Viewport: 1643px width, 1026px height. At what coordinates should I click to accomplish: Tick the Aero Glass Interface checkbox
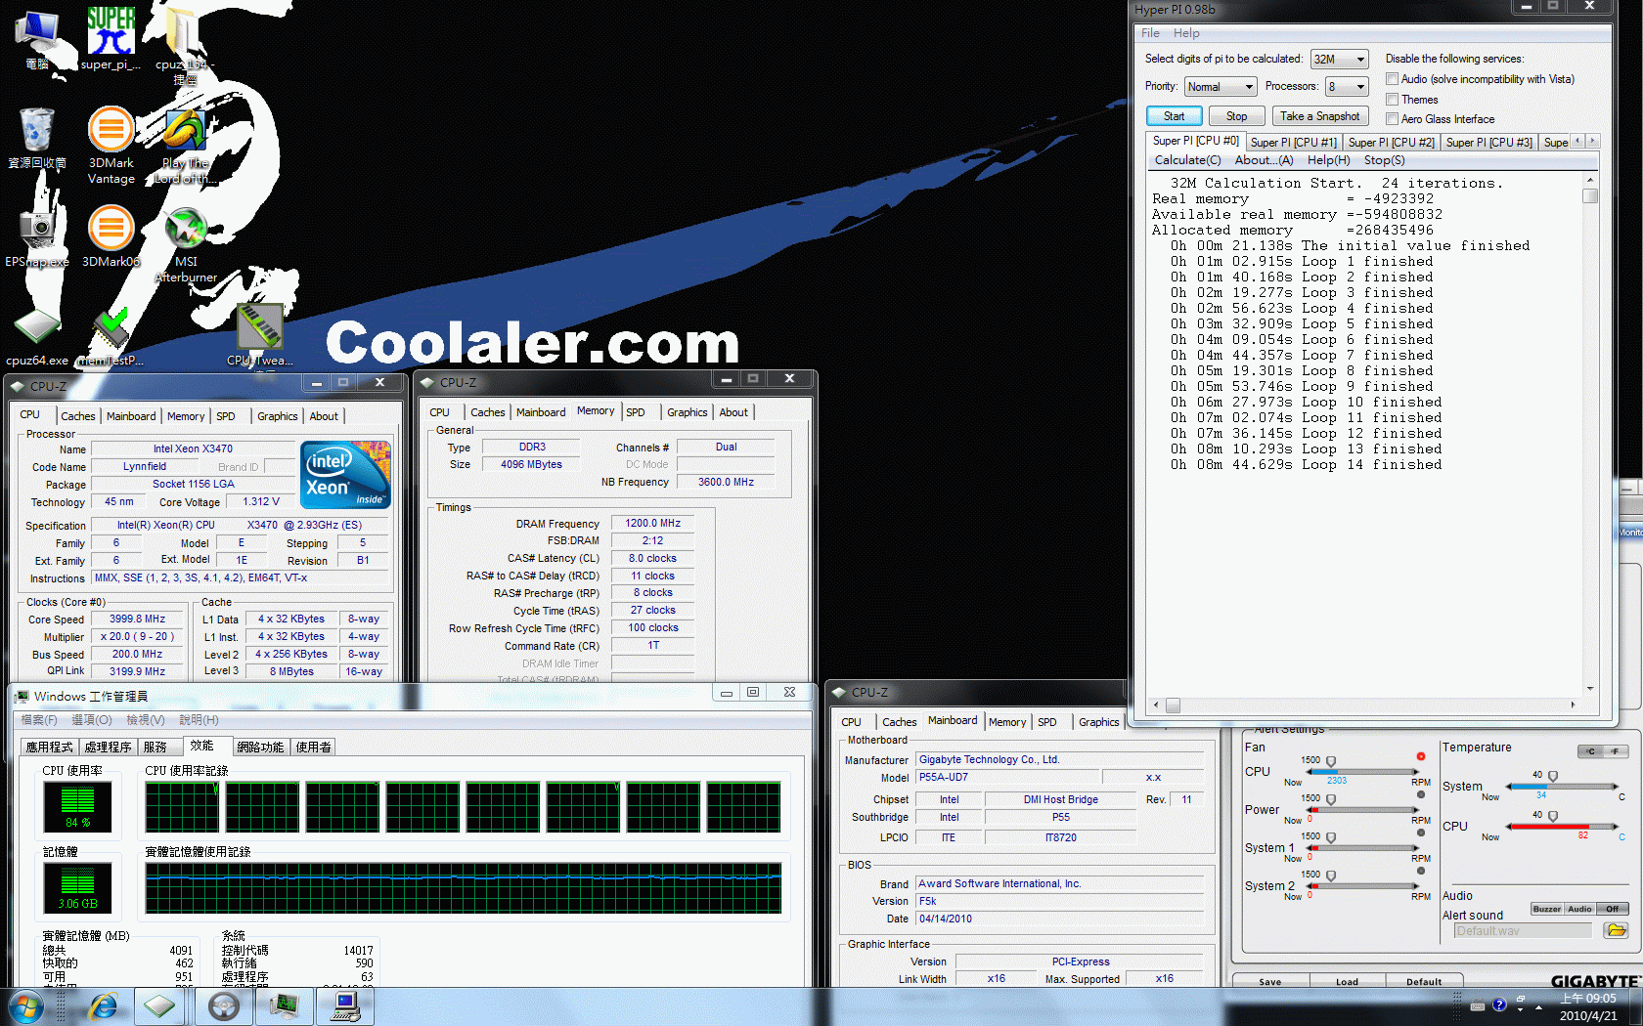(1392, 119)
